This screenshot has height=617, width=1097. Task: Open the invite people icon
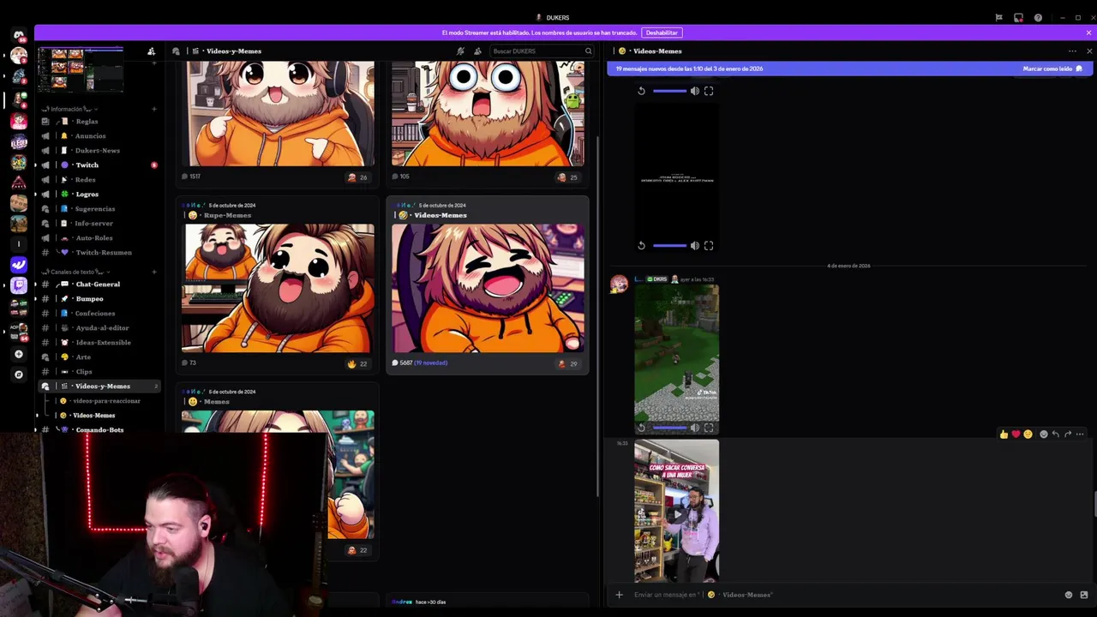151,51
